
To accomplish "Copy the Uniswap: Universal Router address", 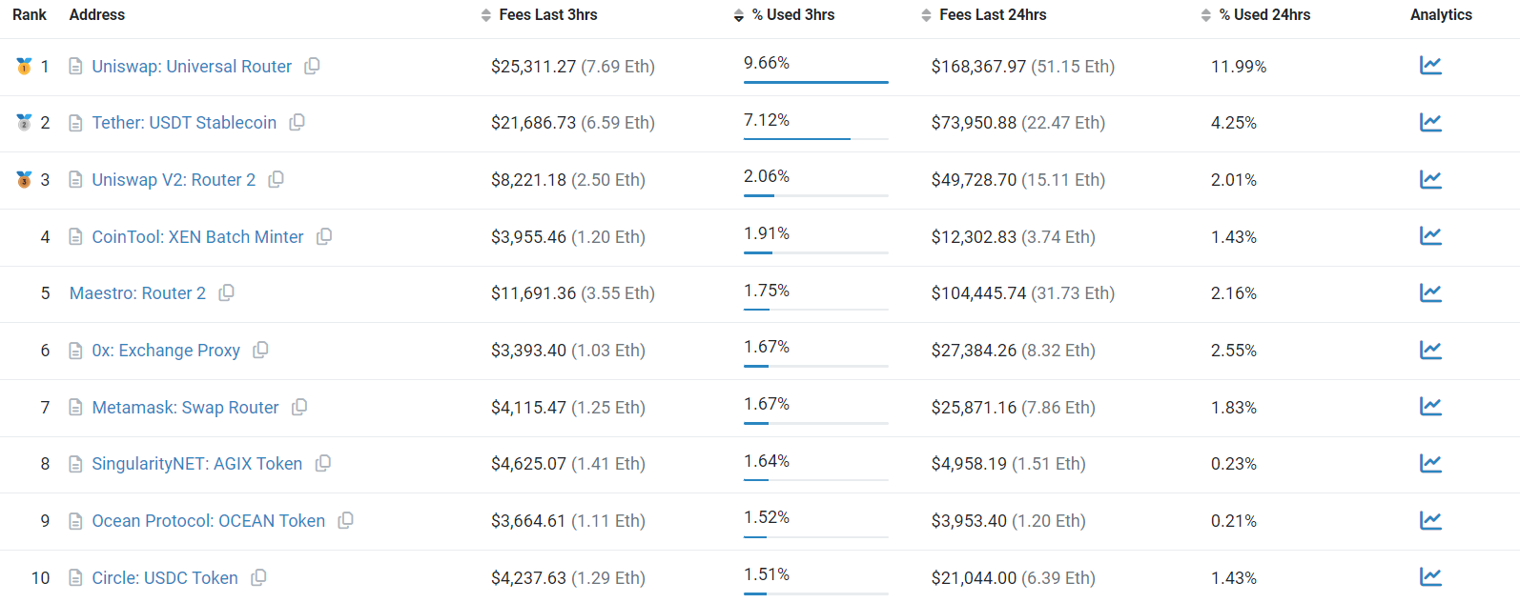I will click(312, 66).
